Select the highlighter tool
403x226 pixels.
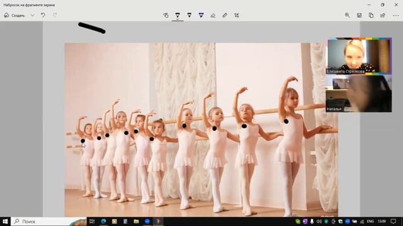[201, 15]
